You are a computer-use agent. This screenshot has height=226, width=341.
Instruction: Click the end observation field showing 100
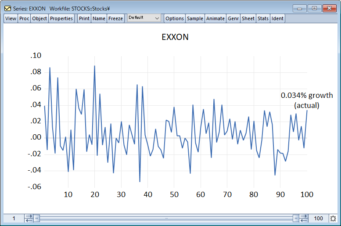(318, 219)
